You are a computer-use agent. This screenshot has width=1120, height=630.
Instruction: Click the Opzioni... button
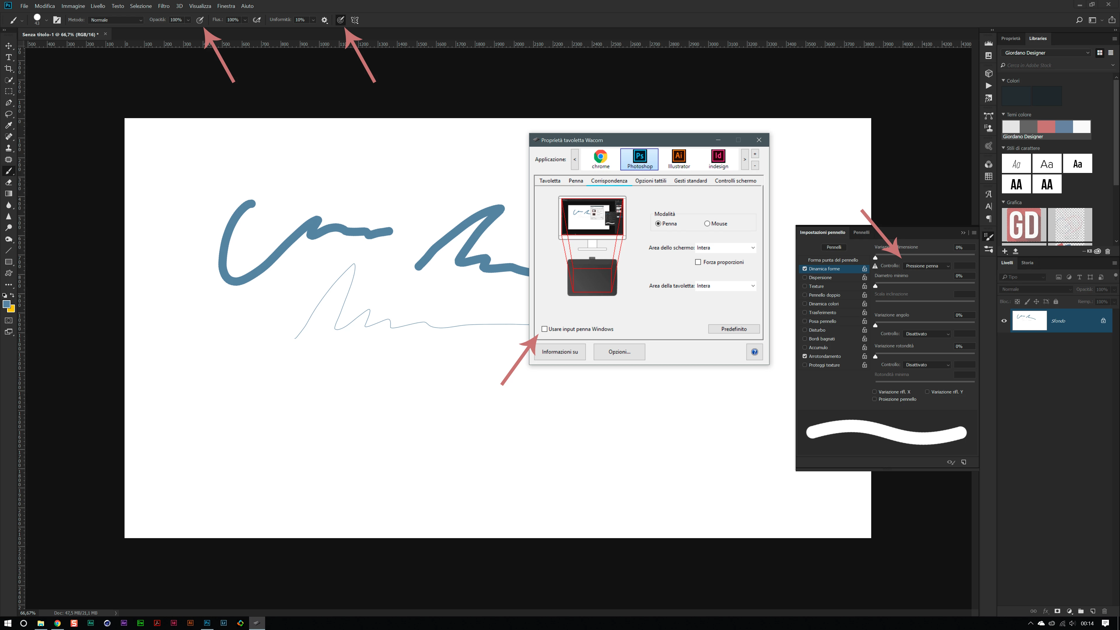coord(619,352)
